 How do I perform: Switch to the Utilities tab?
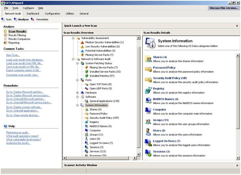70,14
